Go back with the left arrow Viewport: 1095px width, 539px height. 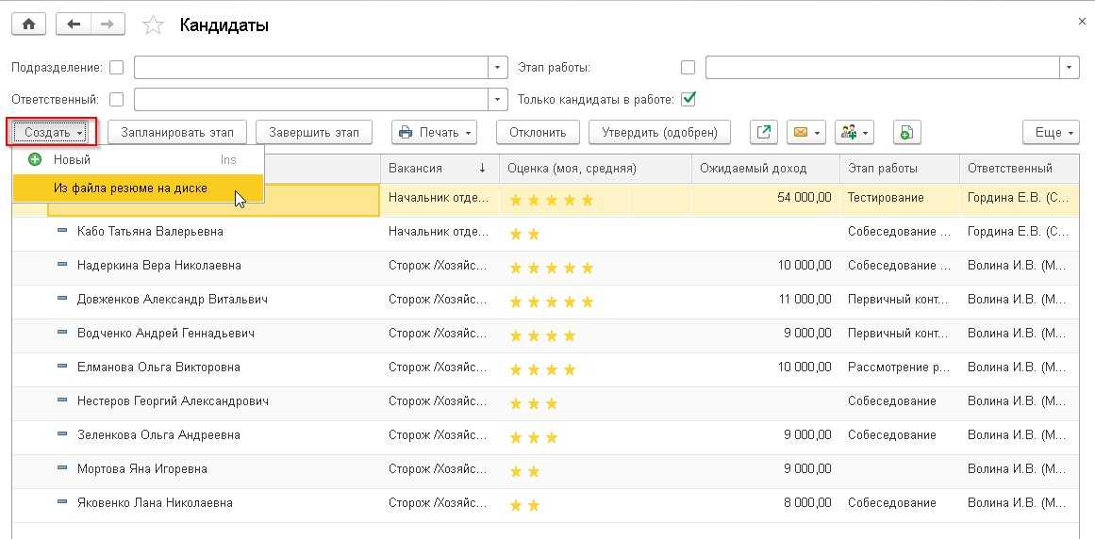tap(74, 25)
